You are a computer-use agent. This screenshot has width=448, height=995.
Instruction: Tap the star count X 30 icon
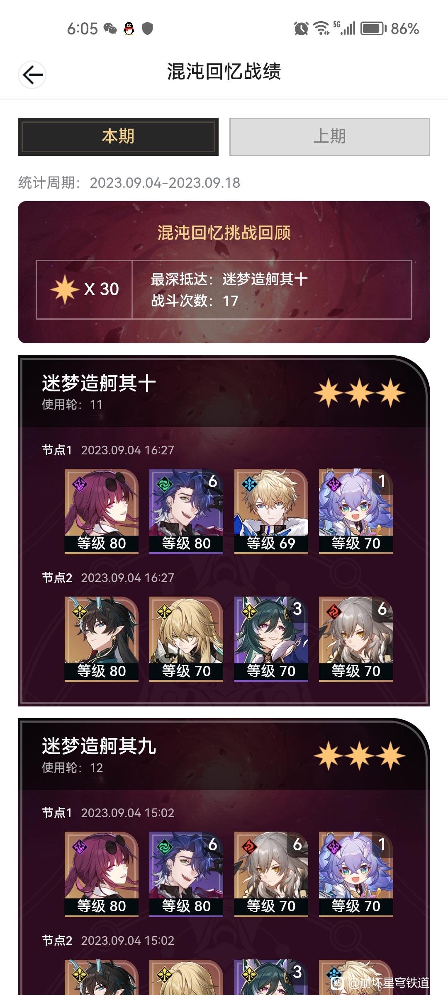64,289
